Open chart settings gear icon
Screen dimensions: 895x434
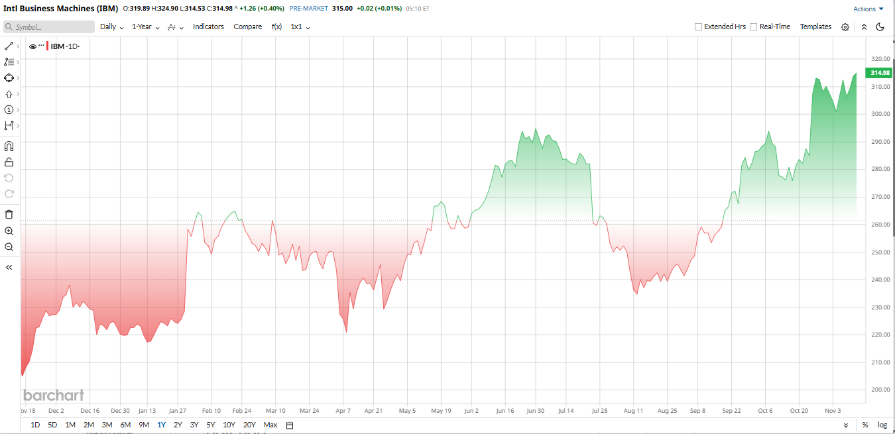845,27
